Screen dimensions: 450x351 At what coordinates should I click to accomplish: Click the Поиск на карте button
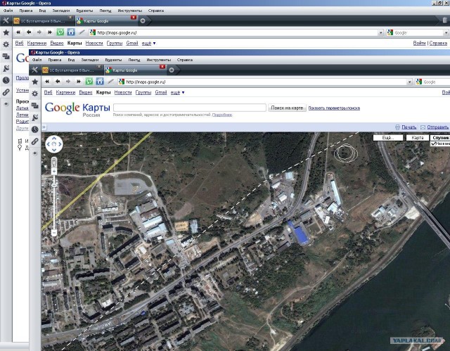tap(287, 108)
